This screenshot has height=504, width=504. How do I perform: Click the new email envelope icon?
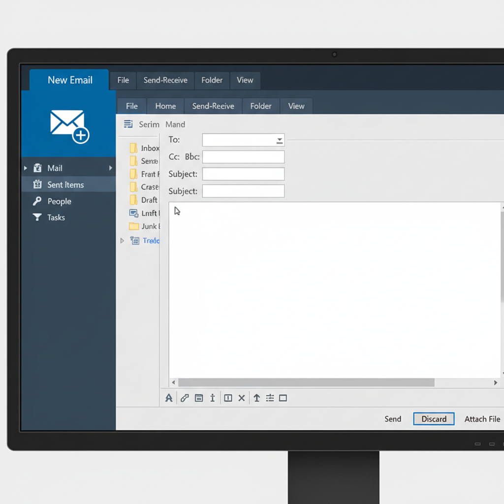click(69, 126)
